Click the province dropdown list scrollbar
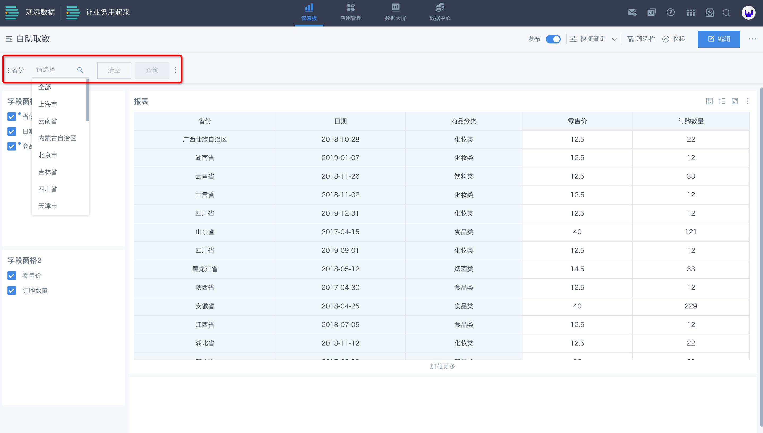 click(88, 100)
